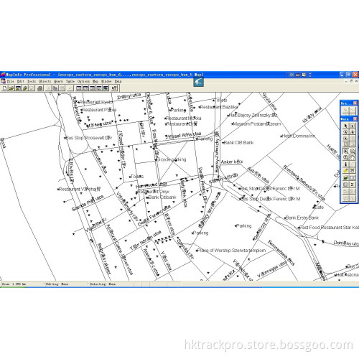
Task: Pick the Zoom-in magnifier tool
Action: click(x=345, y=151)
